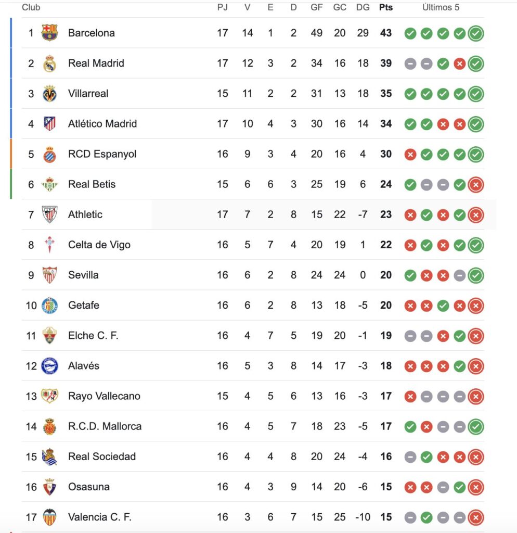Click Real Betis's latest match loss indicator
This screenshot has height=533, width=517.
pyautogui.click(x=475, y=184)
